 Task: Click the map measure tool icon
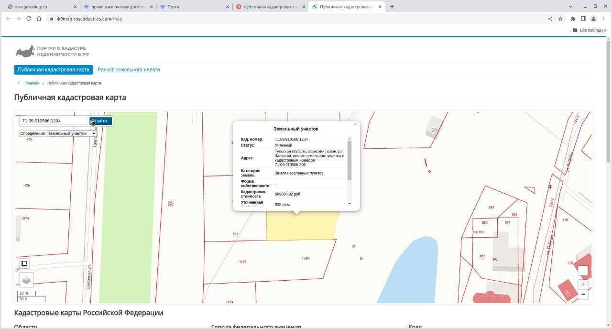coord(24,263)
